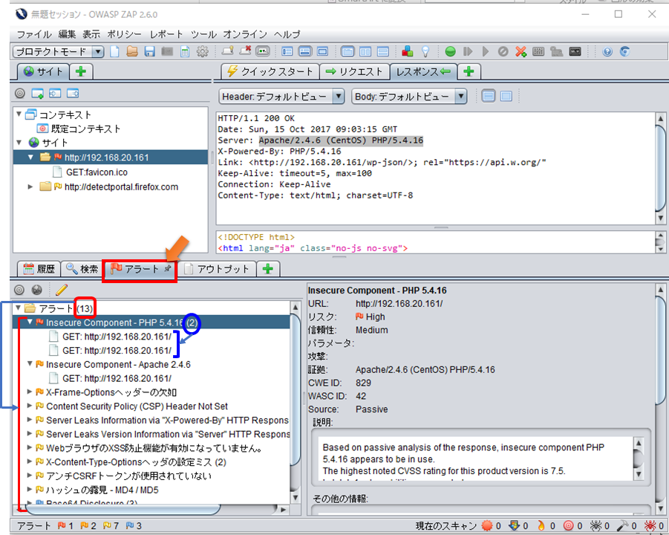Expand the Content Security Policy alert node
Screen dimensions: 669x535
pos(30,406)
